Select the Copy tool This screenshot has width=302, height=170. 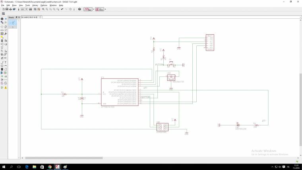click(x=6, y=27)
